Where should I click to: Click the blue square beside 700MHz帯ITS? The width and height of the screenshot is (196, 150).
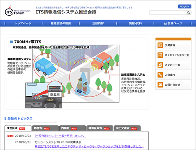[12, 42]
